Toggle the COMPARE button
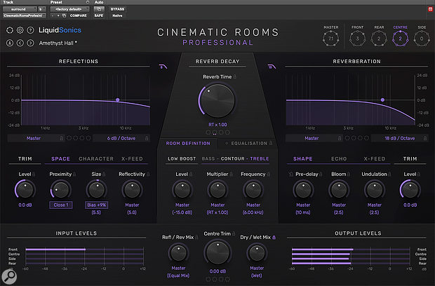The image size is (435, 286). click(79, 16)
